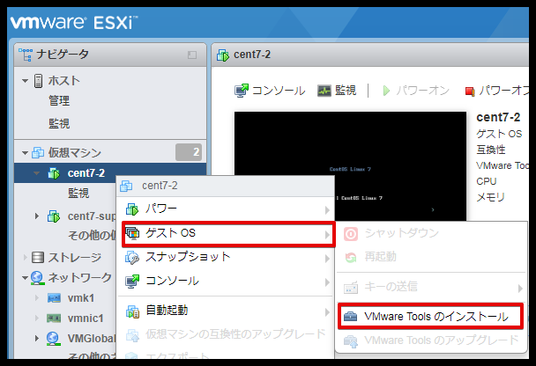Image resolution: width=536 pixels, height=366 pixels.
Task: Click the virtual machine count badge 2
Action: (x=189, y=152)
